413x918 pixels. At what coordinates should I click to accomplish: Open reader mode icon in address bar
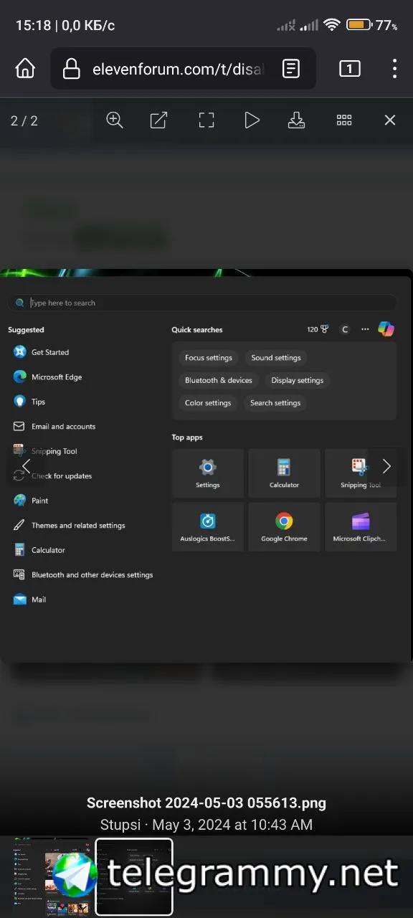291,69
